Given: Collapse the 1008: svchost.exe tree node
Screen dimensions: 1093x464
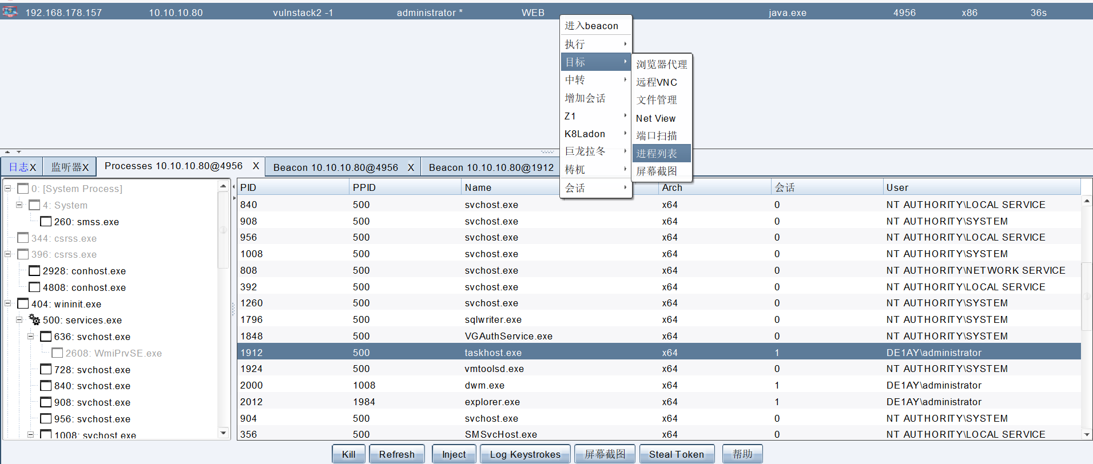Looking at the screenshot, I should click(31, 435).
